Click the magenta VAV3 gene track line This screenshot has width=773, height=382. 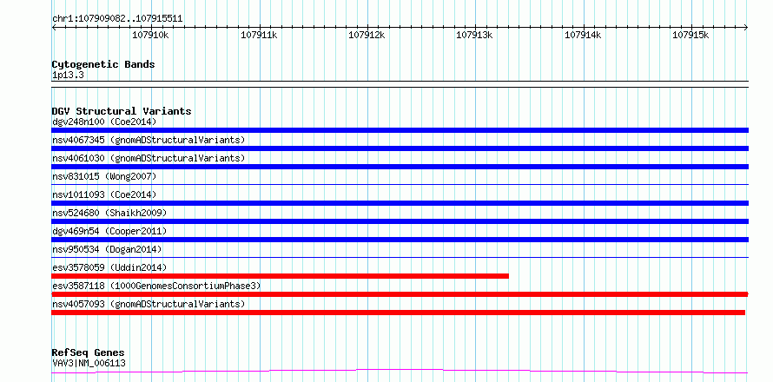pos(400,371)
